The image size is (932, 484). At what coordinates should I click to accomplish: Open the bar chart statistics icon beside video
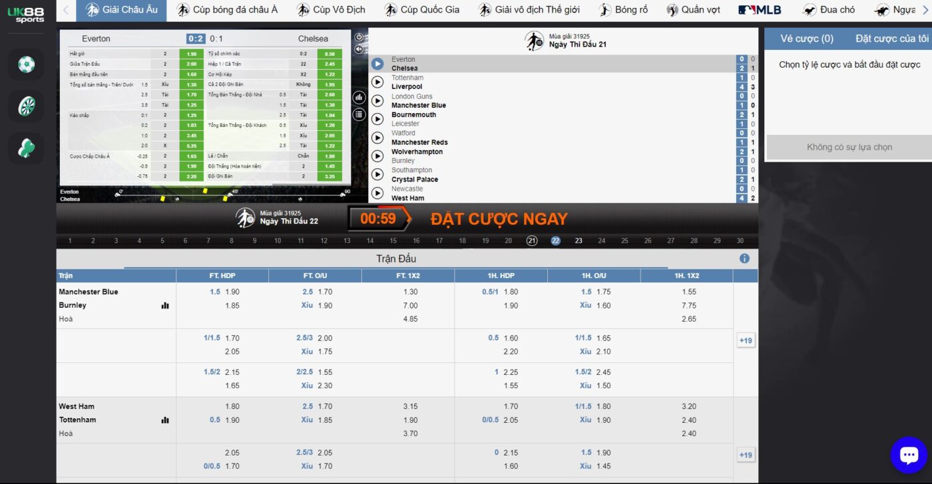coord(359,98)
